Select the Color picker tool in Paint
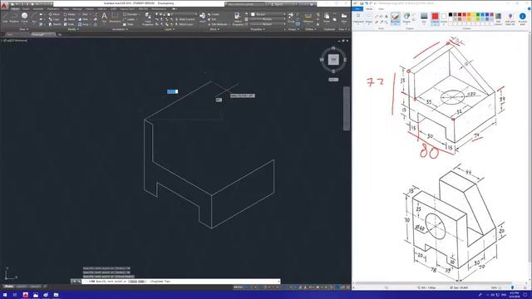This screenshot has width=532, height=299. tap(382, 22)
